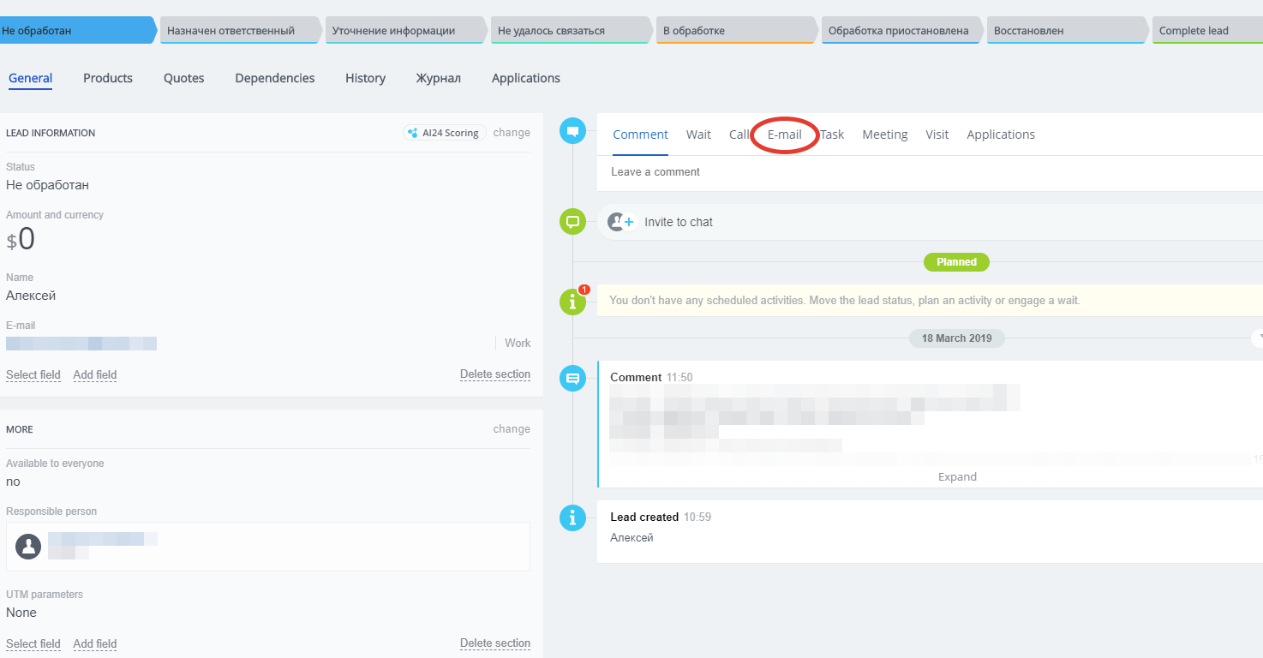The image size is (1263, 658).
Task: Set lead stage to Уточнение информации
Action: [406, 30]
